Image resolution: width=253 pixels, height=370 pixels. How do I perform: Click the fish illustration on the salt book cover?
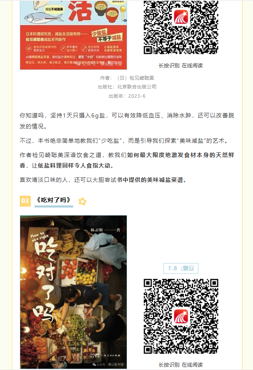(44, 17)
